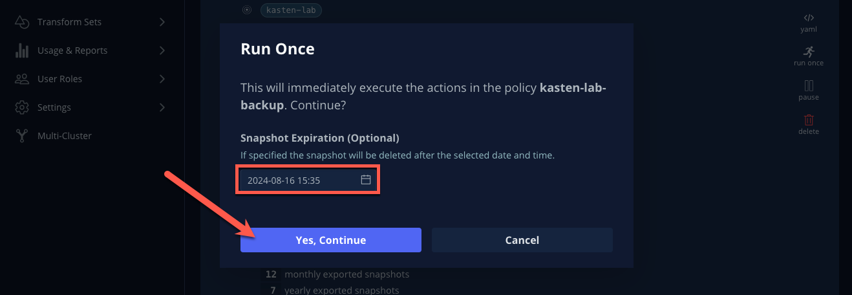Open the Settings menu item
Viewport: 852px width, 295px height.
point(54,107)
